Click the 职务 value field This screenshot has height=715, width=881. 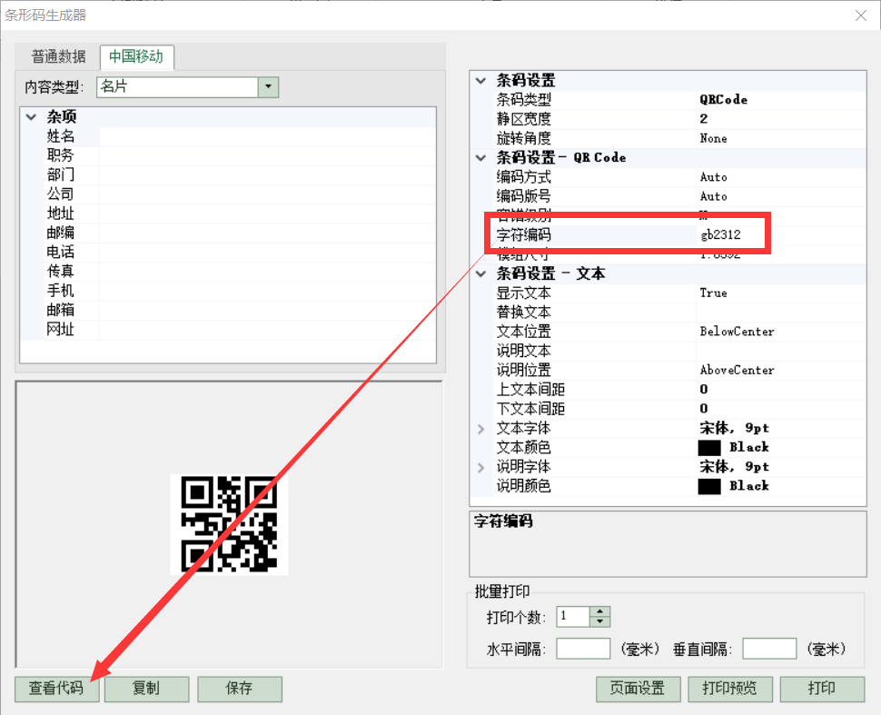267,155
